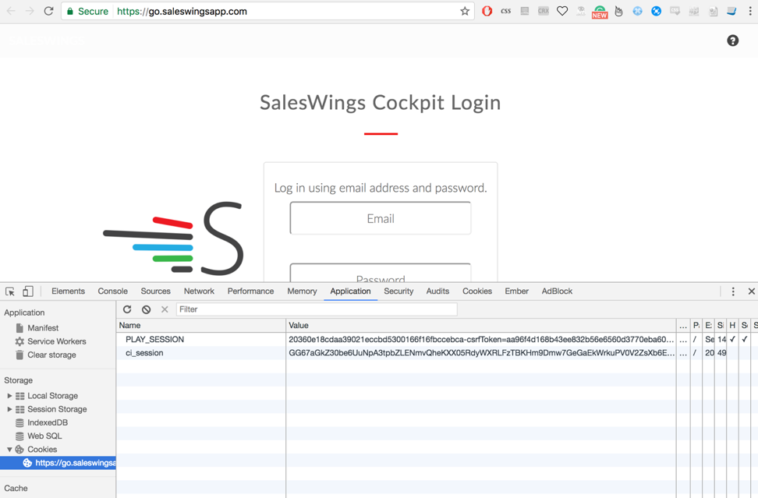Open the CSS extension icon
This screenshot has height=498, width=758.
coord(505,11)
